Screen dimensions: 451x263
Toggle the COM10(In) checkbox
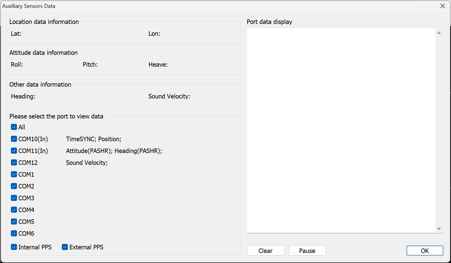[14, 139]
